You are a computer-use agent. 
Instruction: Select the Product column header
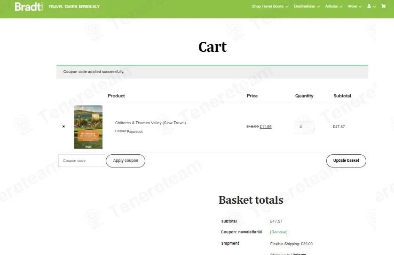click(x=116, y=96)
